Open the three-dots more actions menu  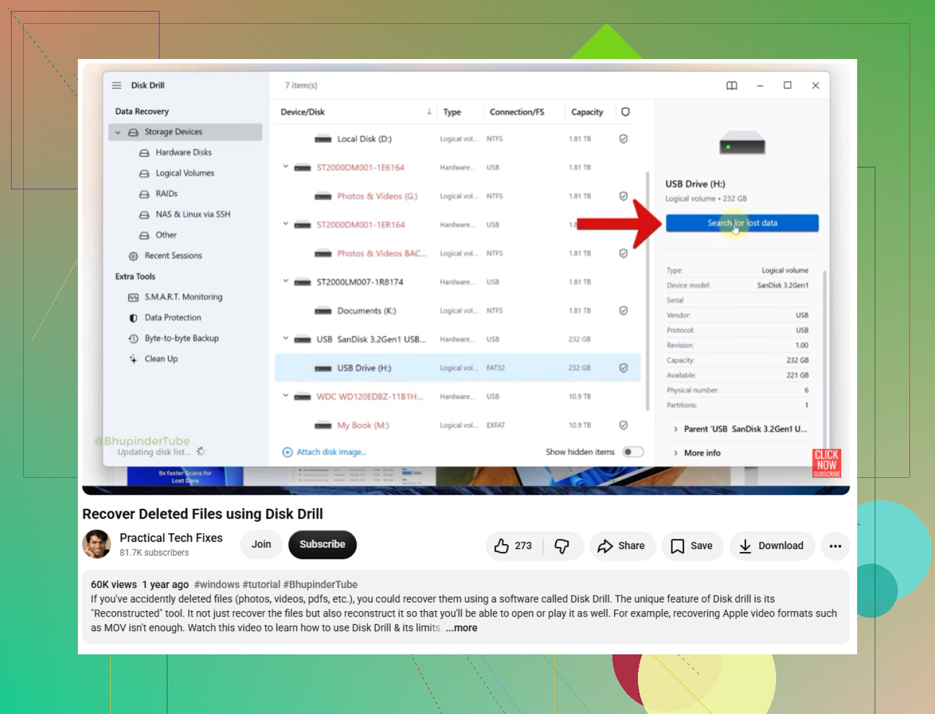pos(835,546)
